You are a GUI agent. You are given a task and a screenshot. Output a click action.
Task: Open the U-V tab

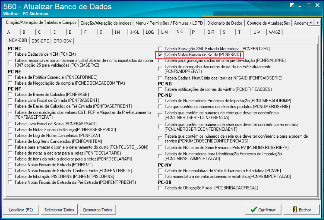(259, 32)
